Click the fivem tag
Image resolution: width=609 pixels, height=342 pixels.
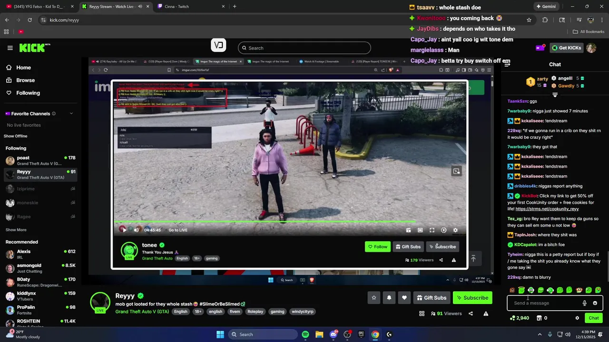click(x=235, y=312)
